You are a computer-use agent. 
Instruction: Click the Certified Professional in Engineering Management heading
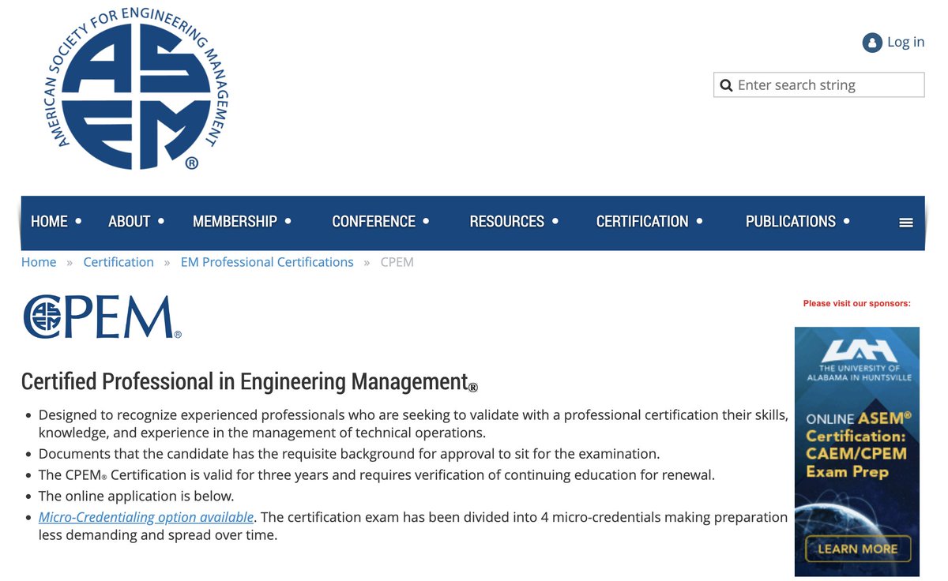tap(250, 382)
